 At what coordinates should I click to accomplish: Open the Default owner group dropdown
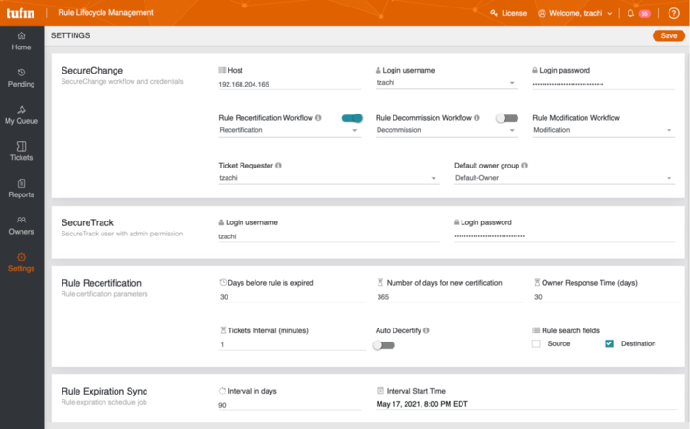pyautogui.click(x=564, y=178)
